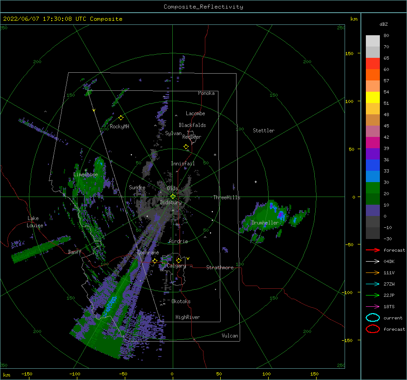
Task: Click the km unit label at top right
Action: [354, 19]
